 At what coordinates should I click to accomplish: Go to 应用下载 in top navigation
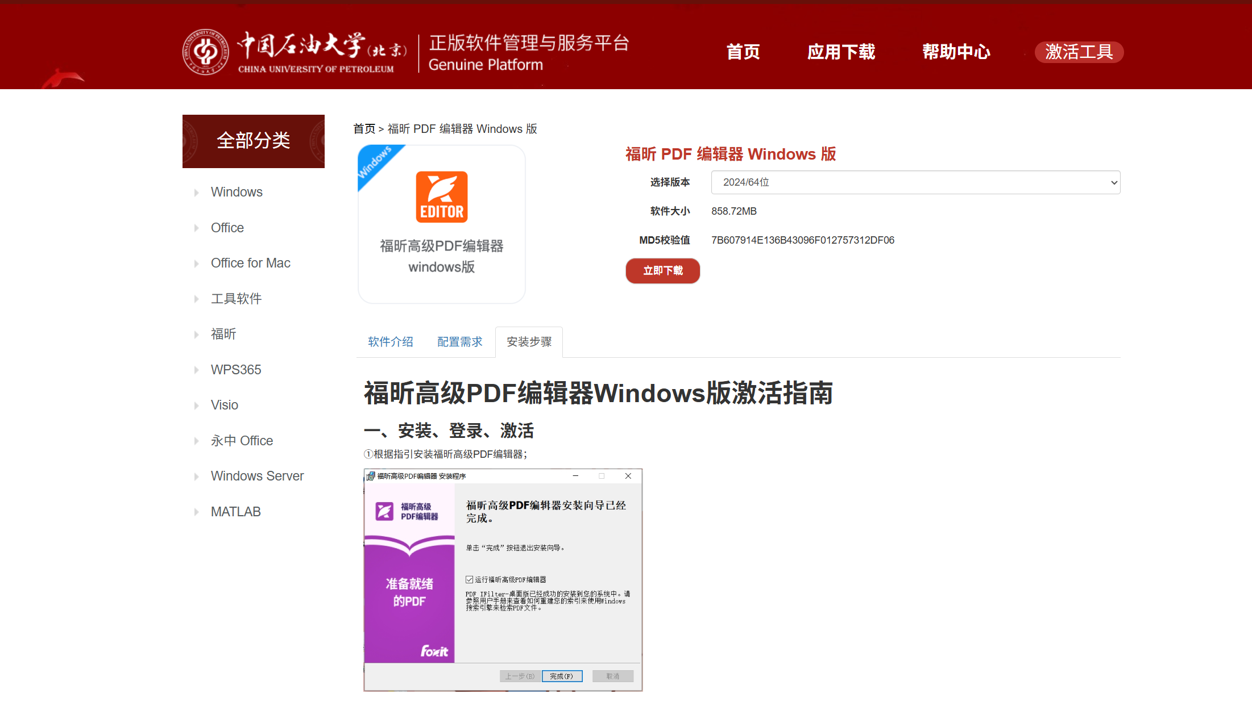pos(841,52)
